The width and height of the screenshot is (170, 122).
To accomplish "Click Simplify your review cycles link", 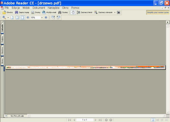I will click(x=158, y=12).
